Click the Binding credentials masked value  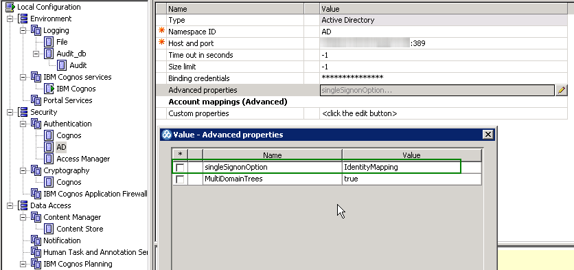(444, 78)
